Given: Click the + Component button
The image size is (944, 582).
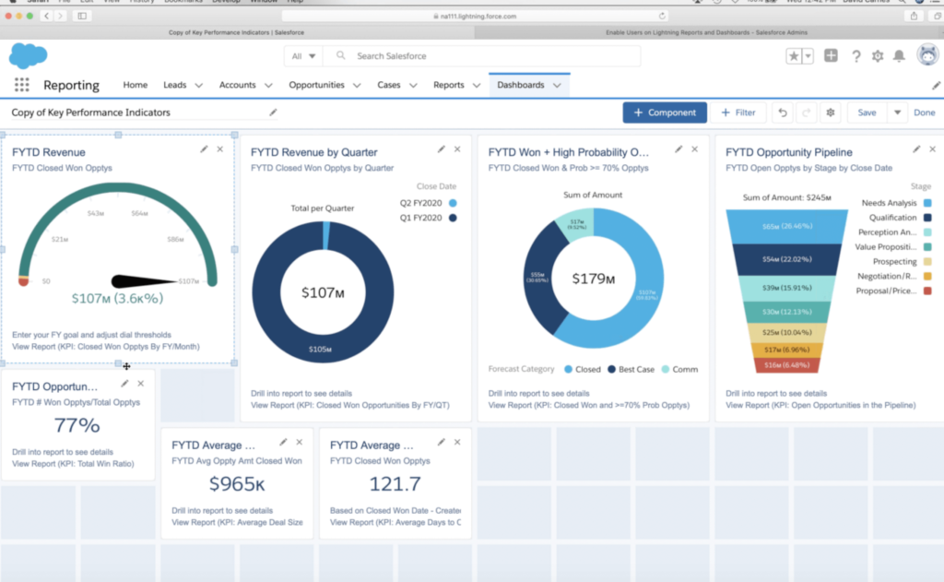Looking at the screenshot, I should pyautogui.click(x=665, y=113).
